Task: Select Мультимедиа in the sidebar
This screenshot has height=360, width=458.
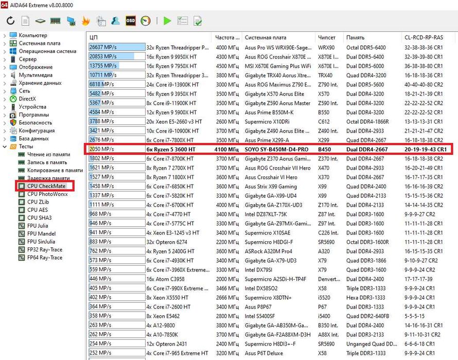Action: tap(36, 75)
